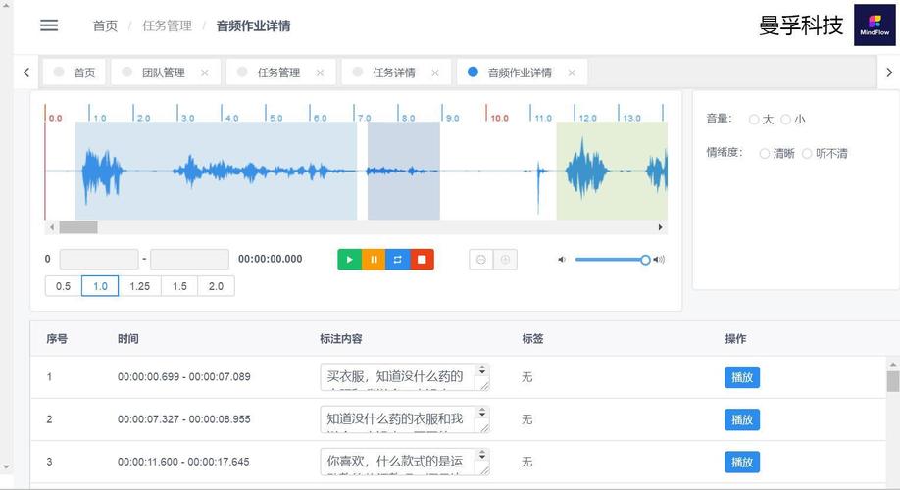Image resolution: width=900 pixels, height=490 pixels.
Task: Zoom in the waveform with plus icon
Action: pos(505,260)
